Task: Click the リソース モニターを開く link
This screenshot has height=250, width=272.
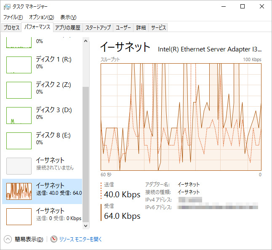Action: (x=80, y=239)
